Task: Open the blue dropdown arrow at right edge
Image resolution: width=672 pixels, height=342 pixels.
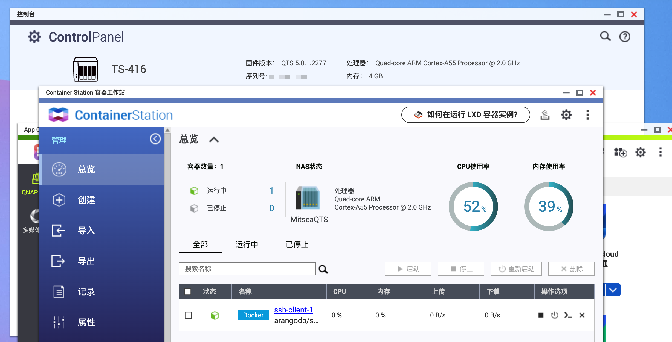Action: (613, 290)
